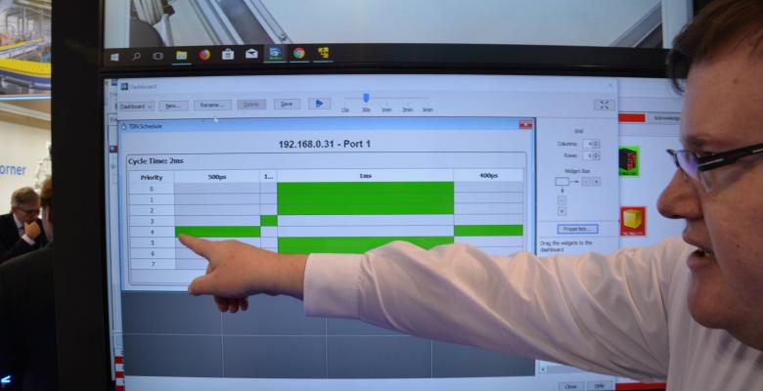
Task: Click the greyed-out Delete button
Action: [251, 105]
